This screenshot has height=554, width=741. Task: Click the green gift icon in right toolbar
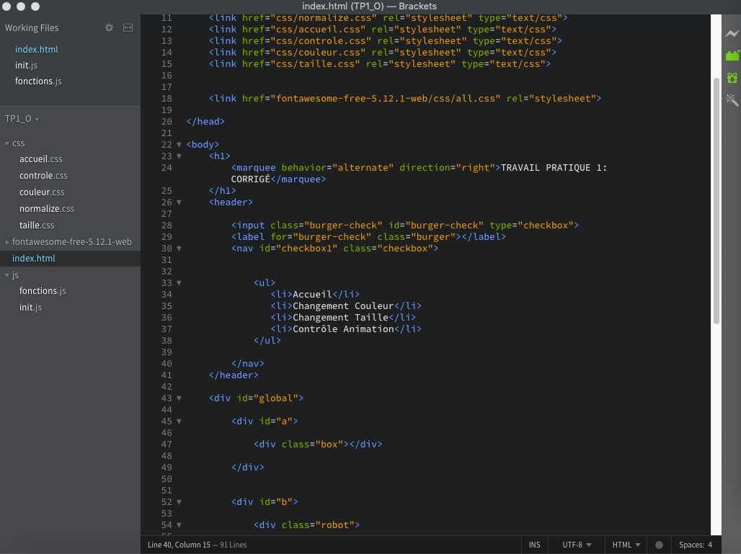(x=732, y=78)
